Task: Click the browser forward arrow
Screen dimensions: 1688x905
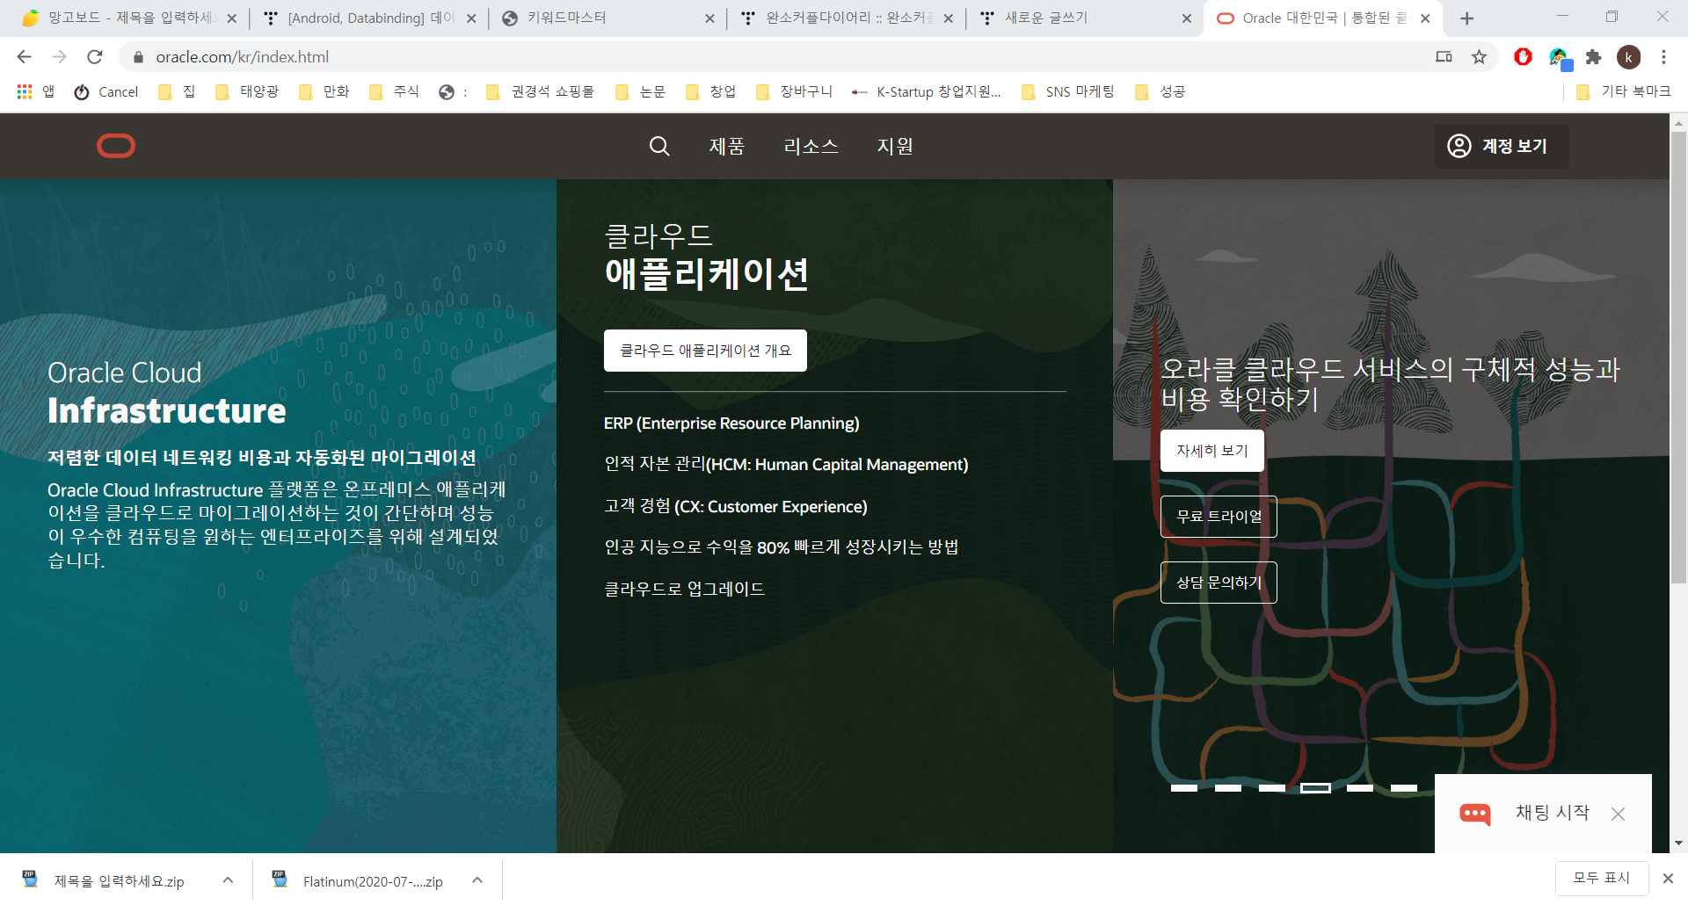Action: [59, 57]
